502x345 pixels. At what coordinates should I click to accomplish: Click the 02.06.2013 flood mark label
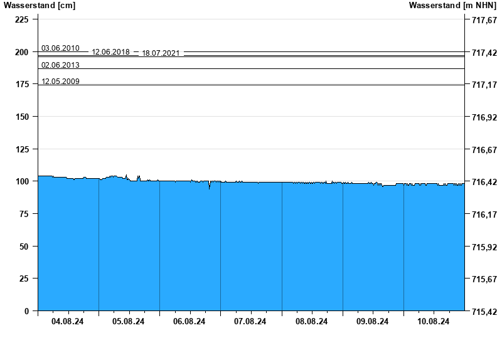[60, 65]
